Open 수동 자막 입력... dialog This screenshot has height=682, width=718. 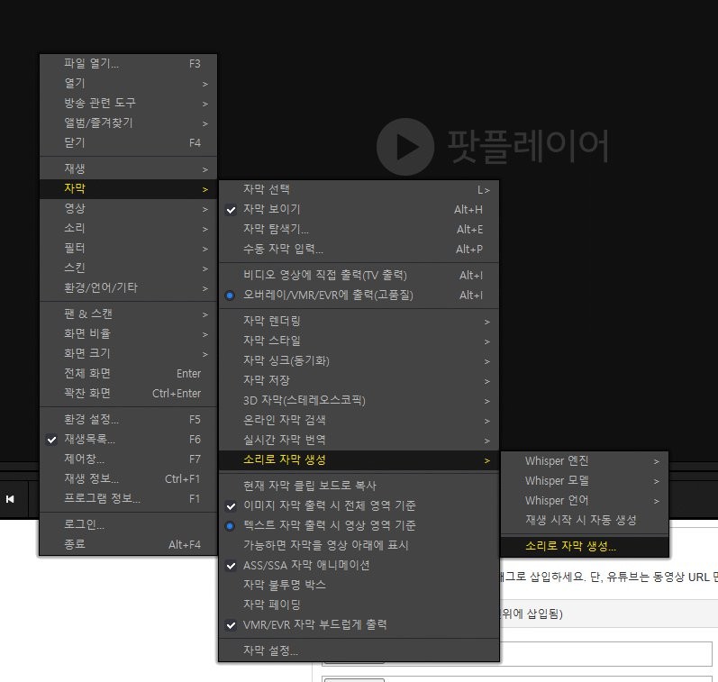[359, 249]
